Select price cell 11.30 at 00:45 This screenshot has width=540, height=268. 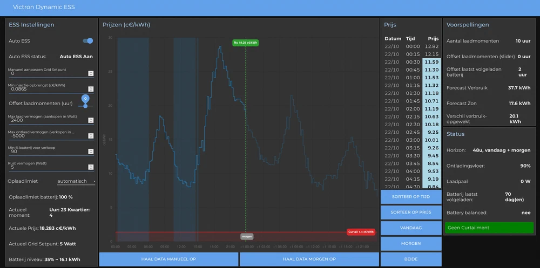point(431,70)
